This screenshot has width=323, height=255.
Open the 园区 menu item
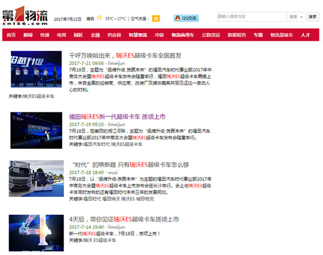[78, 35]
